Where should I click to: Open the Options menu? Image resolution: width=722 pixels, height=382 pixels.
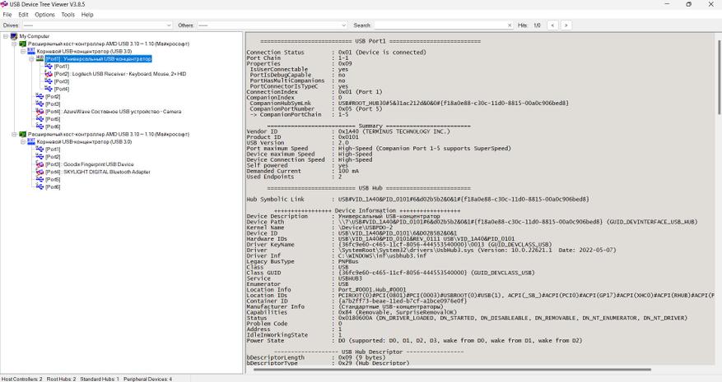[x=44, y=15]
